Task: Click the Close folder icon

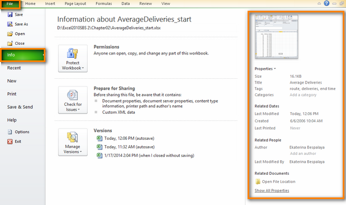Action: click(x=10, y=43)
